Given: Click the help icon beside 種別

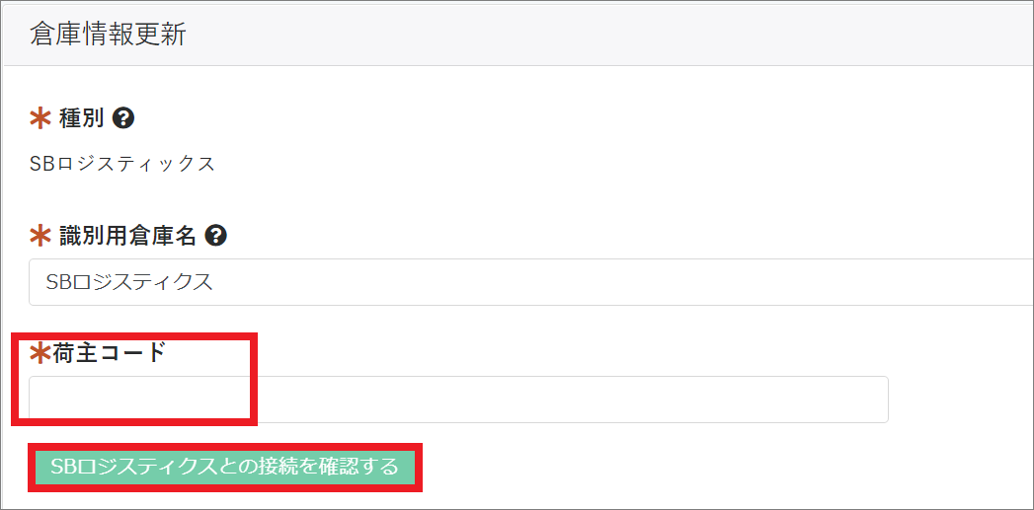Looking at the screenshot, I should point(123,118).
